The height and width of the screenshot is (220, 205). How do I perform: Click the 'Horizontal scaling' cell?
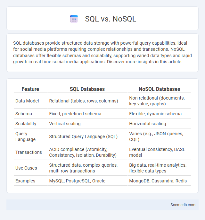(160, 124)
